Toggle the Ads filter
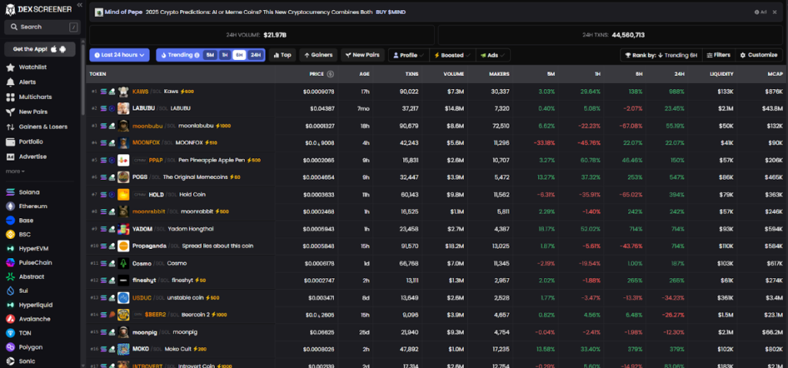 (492, 55)
